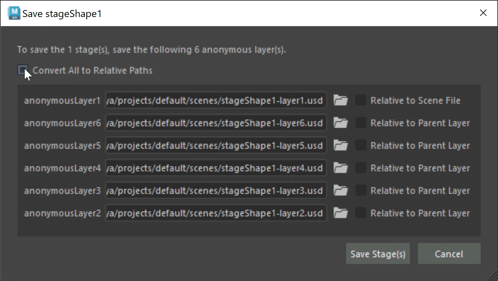Screen dimensions: 498x281
Task: Choose save location for anonymousLayer4
Action: click(340, 168)
